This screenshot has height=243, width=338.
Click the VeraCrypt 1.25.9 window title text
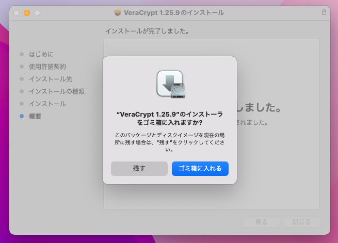click(x=174, y=12)
